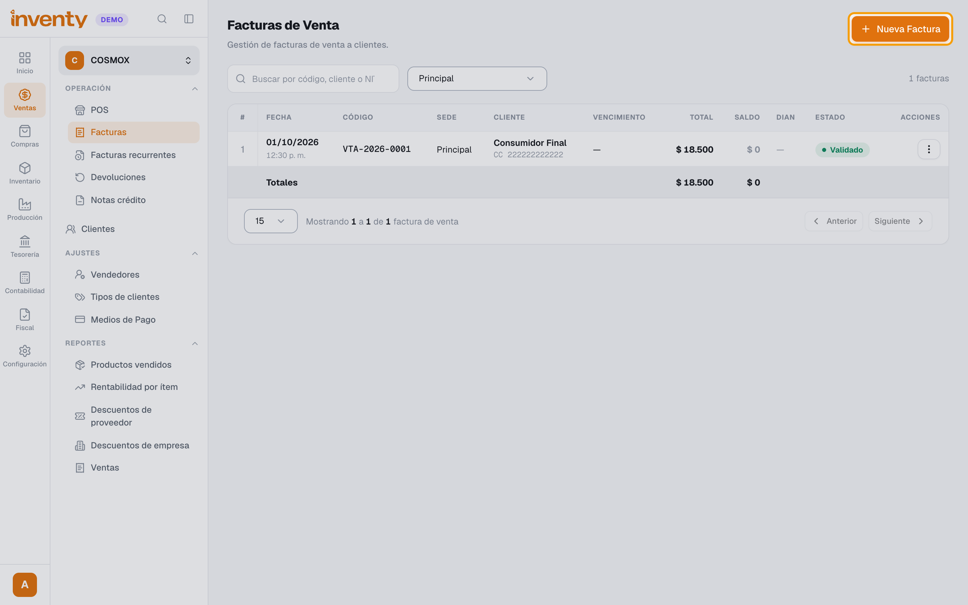968x605 pixels.
Task: Click the Validado status badge
Action: 842,150
